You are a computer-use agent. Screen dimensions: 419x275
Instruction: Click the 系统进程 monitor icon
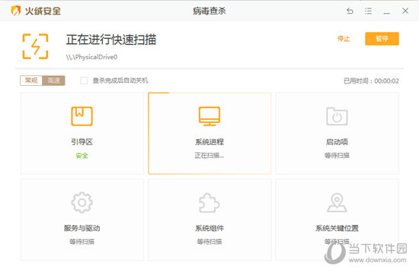coord(209,116)
